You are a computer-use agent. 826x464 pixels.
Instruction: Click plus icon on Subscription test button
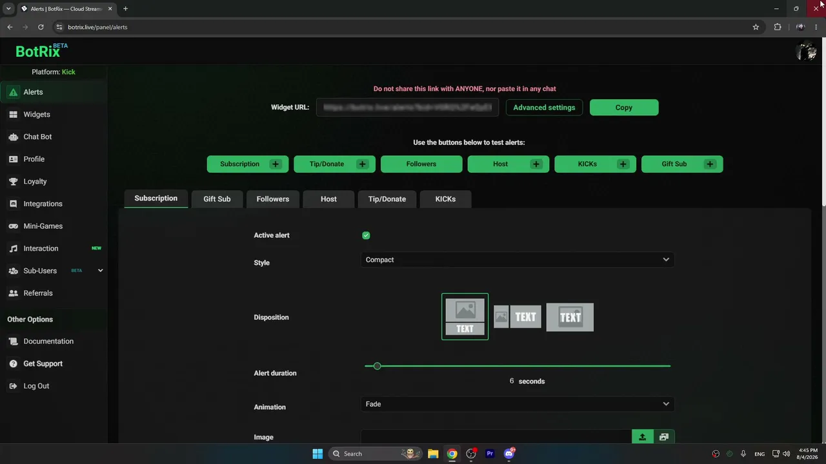276,164
